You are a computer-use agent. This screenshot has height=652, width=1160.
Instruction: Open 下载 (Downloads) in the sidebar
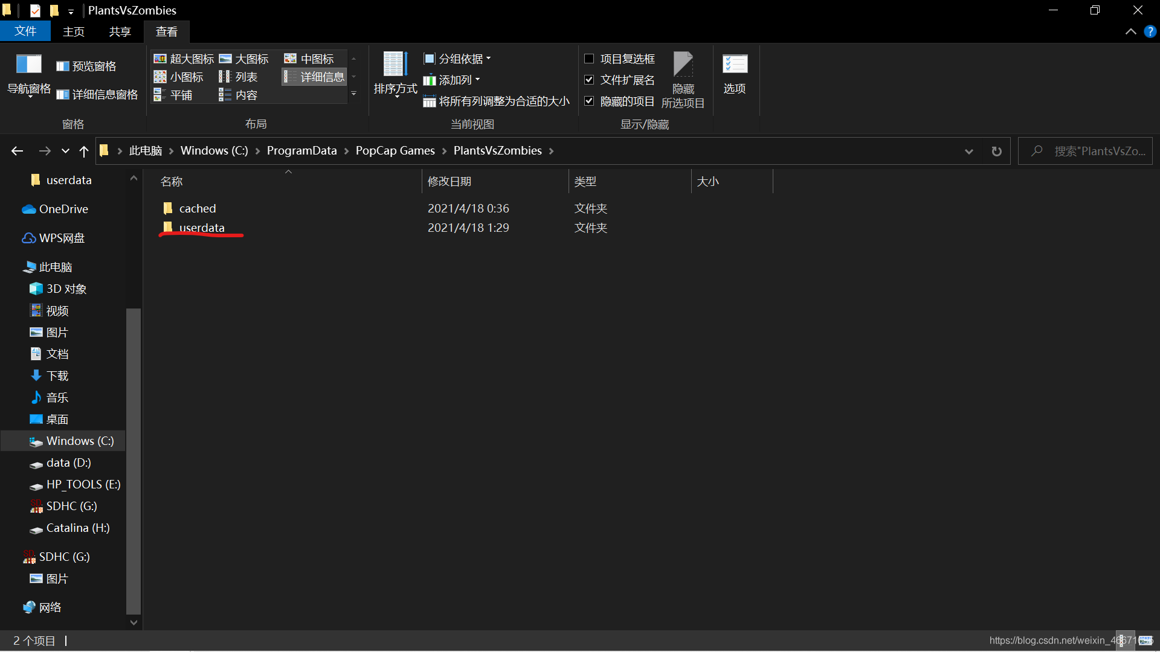57,376
